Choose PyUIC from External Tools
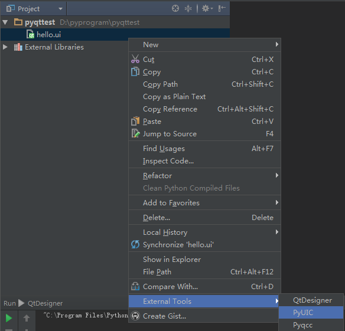Viewport: 345px width, 331px height. [311, 313]
